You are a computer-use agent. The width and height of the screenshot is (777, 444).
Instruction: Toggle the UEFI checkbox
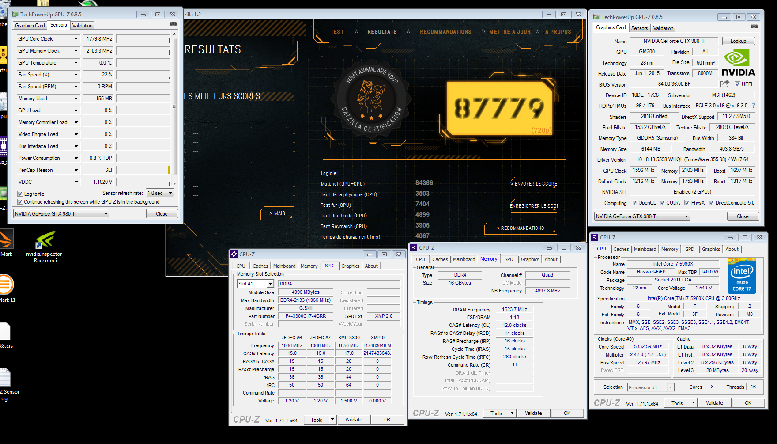(x=737, y=84)
